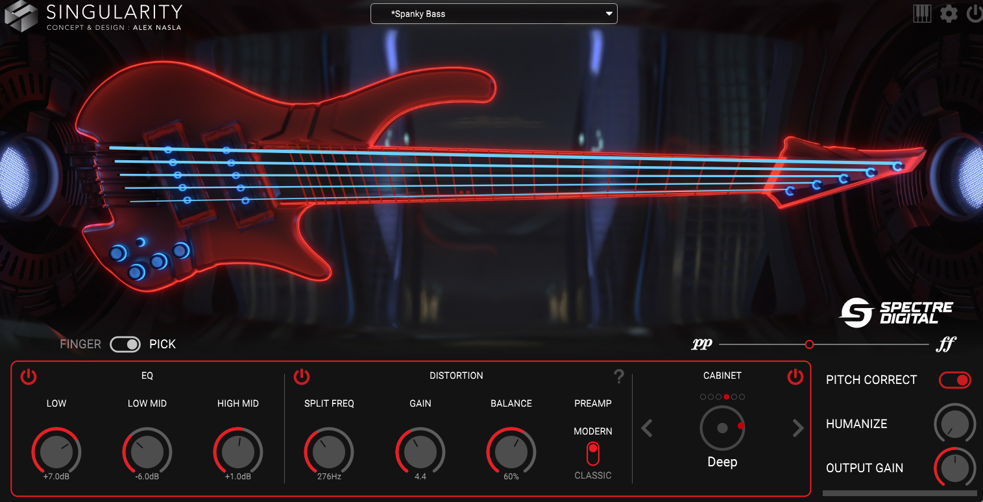Click the Distortion Gain knob
983x502 pixels.
coord(420,451)
